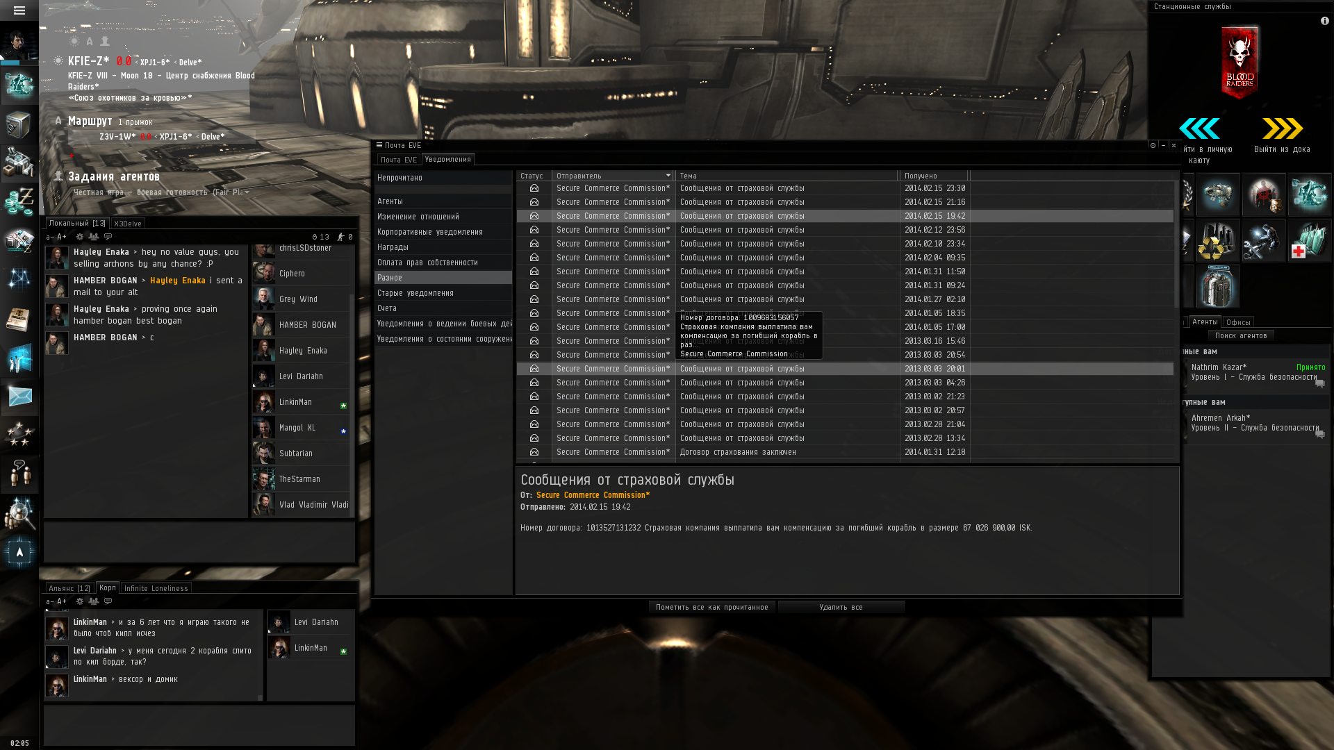Switch to the Офисы tab in station panel
This screenshot has height=750, width=1334.
coord(1238,322)
